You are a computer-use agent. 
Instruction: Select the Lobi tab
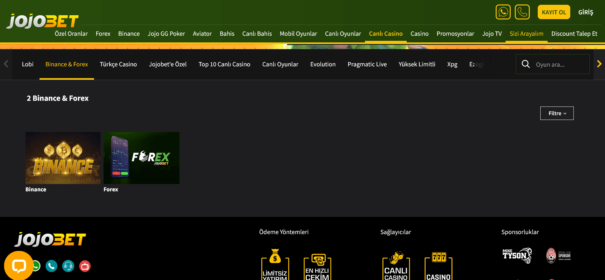[x=28, y=64]
